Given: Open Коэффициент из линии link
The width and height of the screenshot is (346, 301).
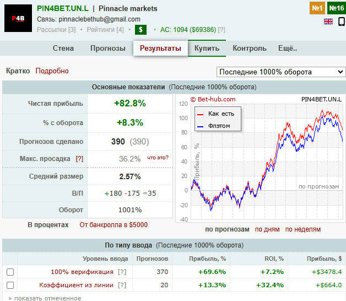Looking at the screenshot, I should (77, 285).
